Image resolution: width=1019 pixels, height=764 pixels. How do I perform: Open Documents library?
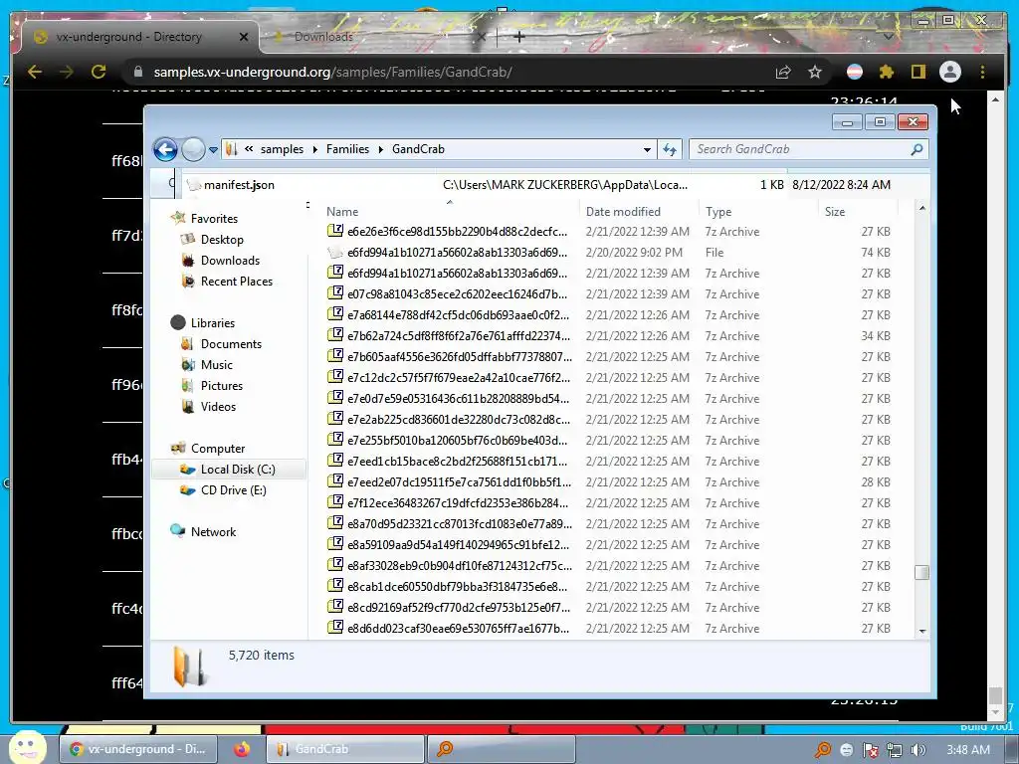[231, 344]
